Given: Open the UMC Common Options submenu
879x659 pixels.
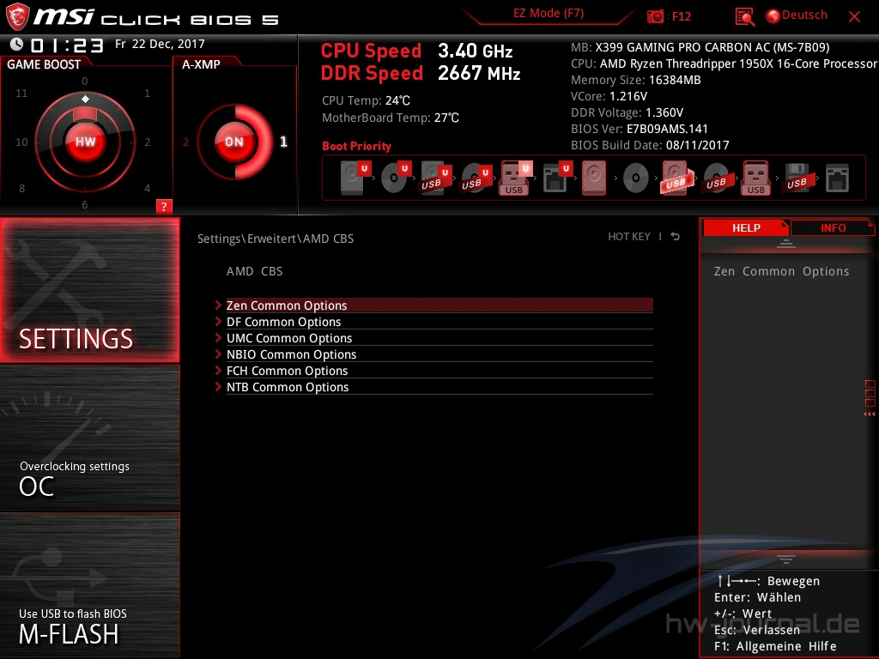Looking at the screenshot, I should [439, 338].
